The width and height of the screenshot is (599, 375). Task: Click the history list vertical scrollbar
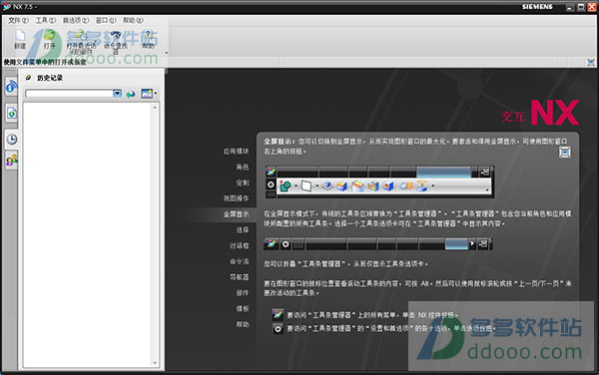click(x=155, y=234)
